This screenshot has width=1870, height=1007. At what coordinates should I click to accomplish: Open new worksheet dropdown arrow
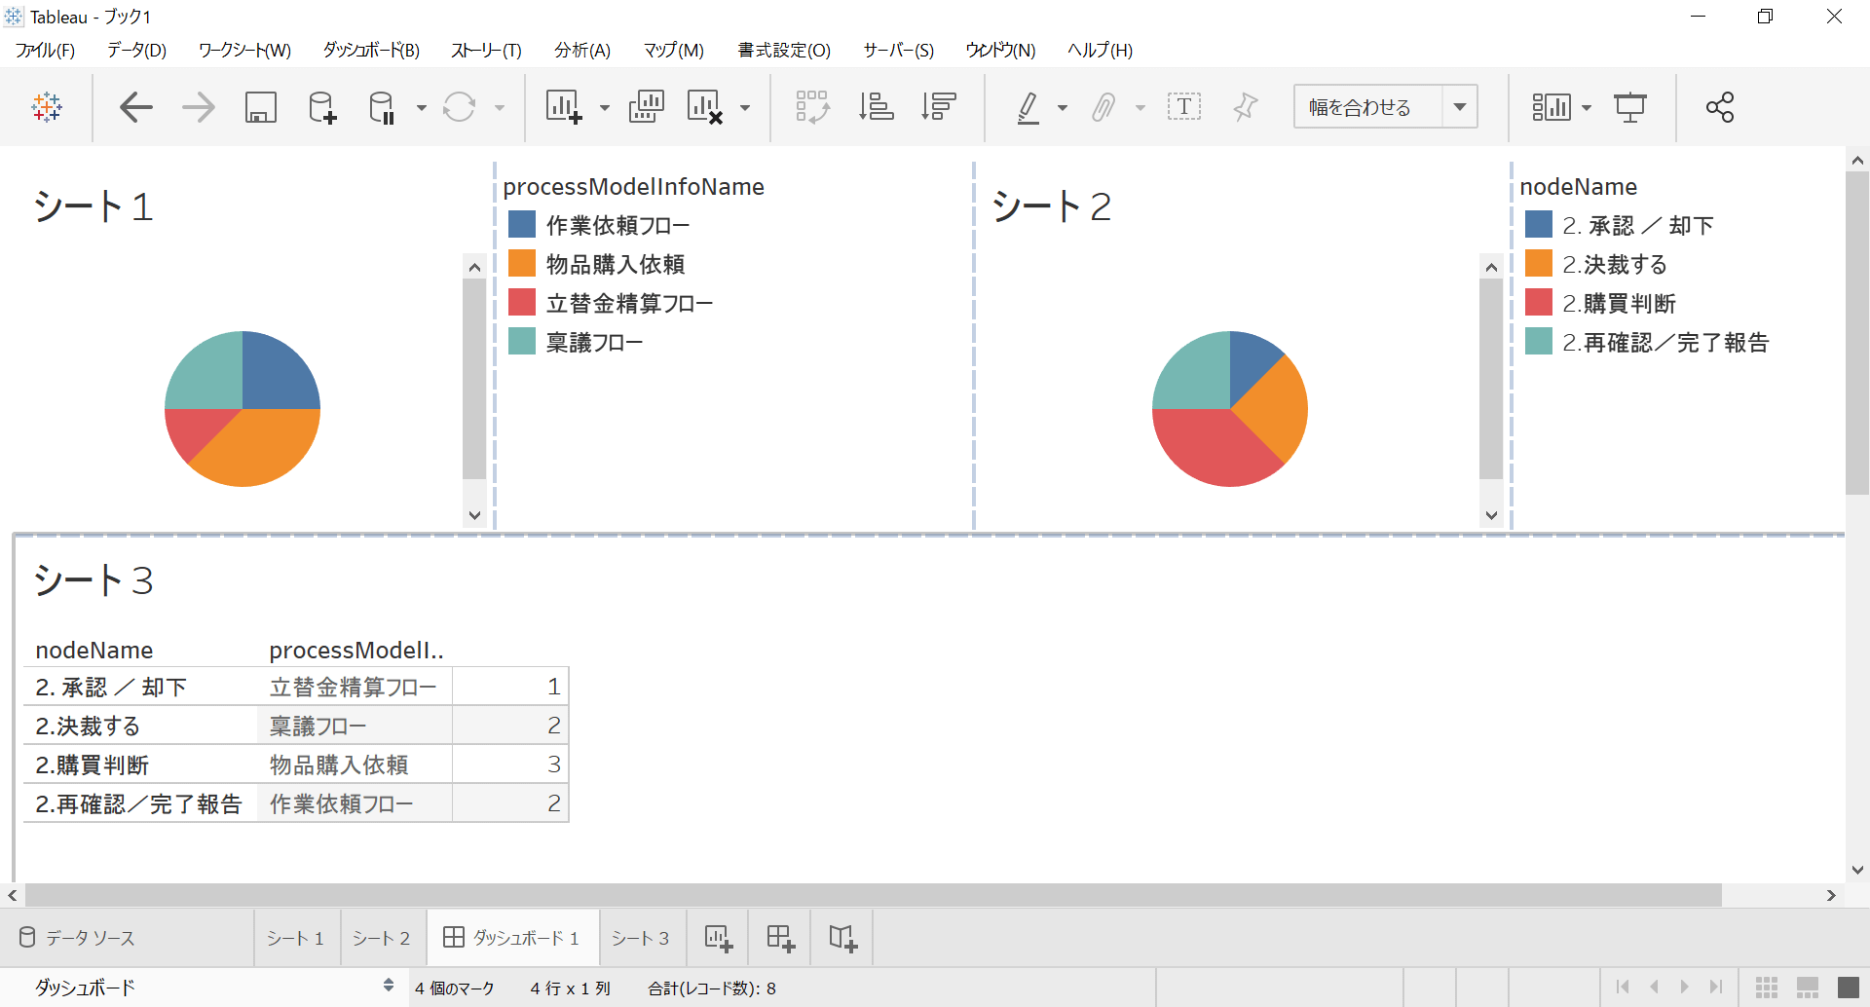point(605,107)
